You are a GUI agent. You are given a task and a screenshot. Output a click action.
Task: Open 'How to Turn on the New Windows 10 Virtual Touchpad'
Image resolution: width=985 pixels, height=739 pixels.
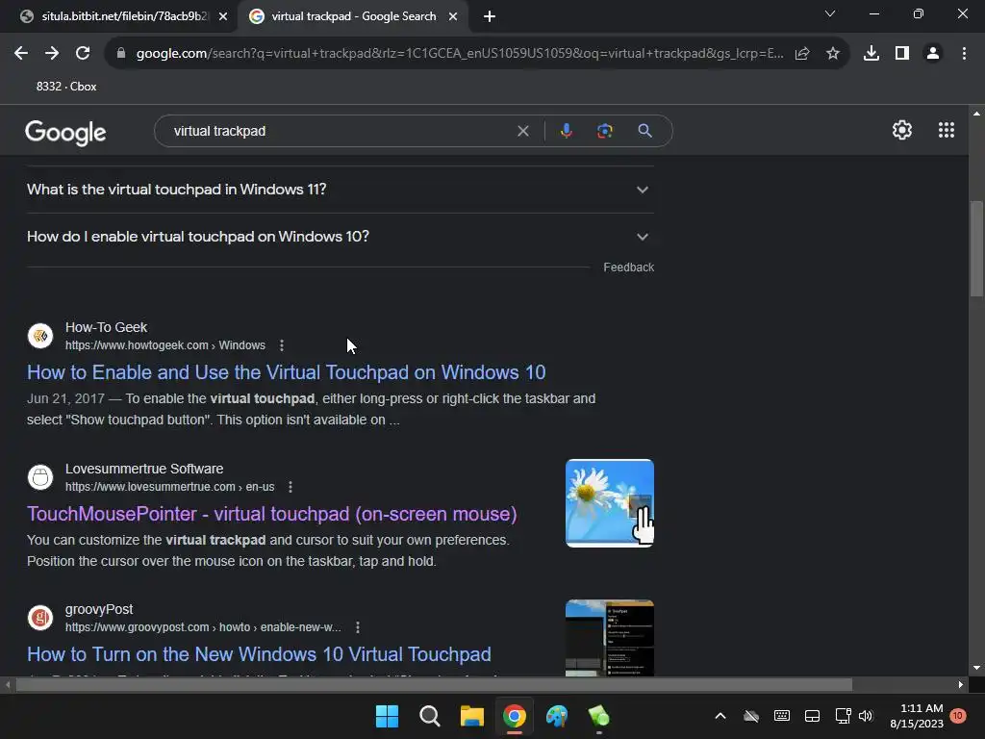[x=259, y=654]
